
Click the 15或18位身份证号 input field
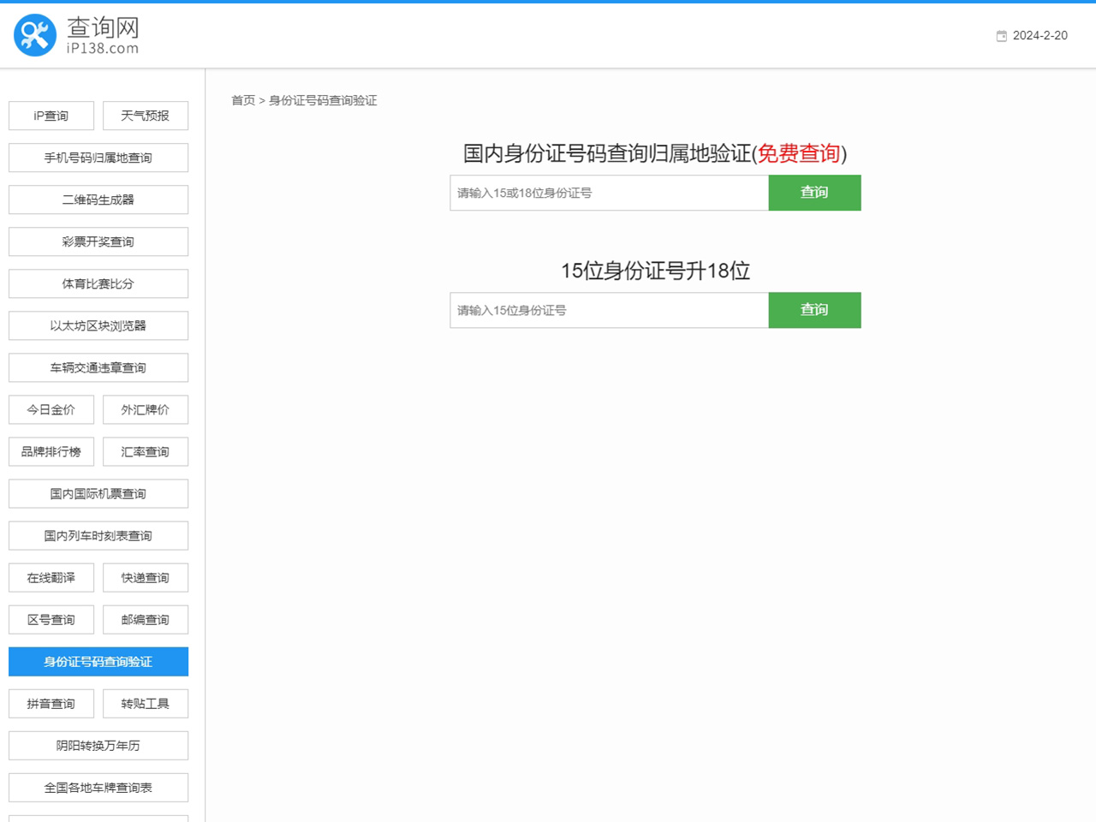(x=609, y=193)
